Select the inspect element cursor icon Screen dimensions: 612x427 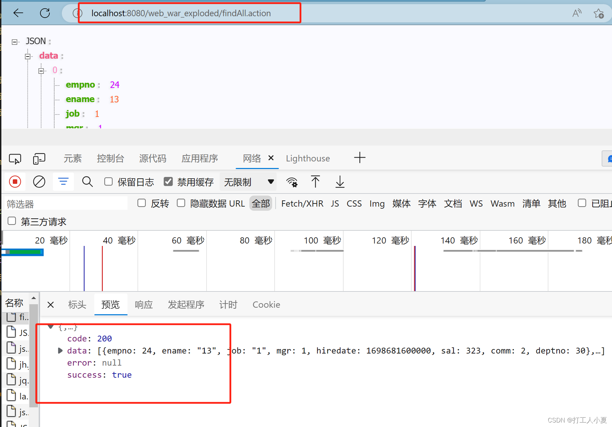(x=15, y=159)
